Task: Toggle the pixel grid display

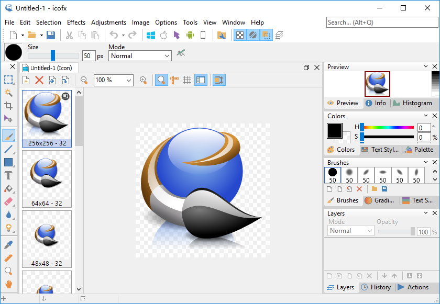Action: pos(187,80)
